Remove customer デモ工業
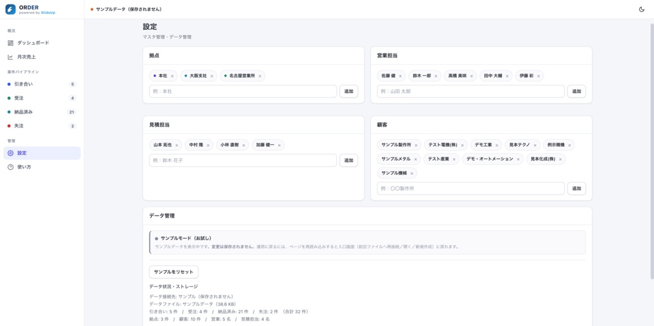Screen dimensions: 654x326 click(x=497, y=145)
